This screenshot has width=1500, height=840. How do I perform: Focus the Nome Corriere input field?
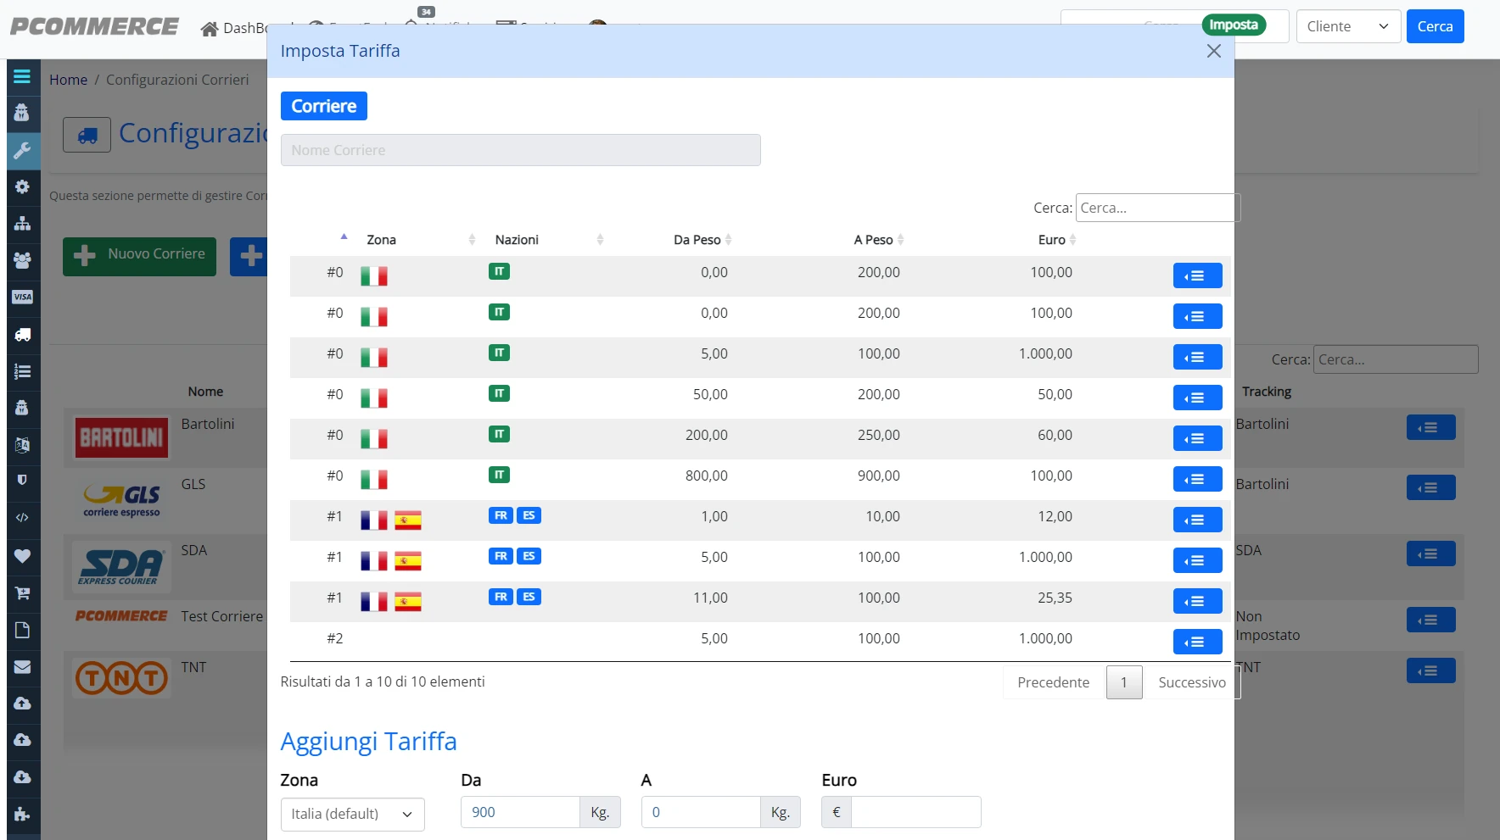[521, 150]
